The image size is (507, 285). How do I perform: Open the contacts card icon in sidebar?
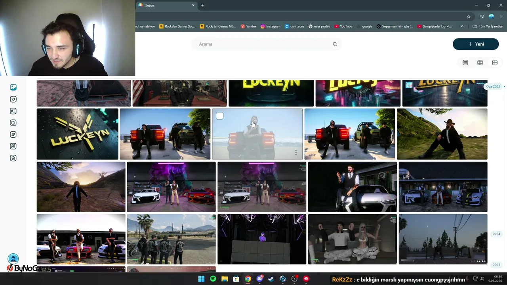tap(13, 111)
